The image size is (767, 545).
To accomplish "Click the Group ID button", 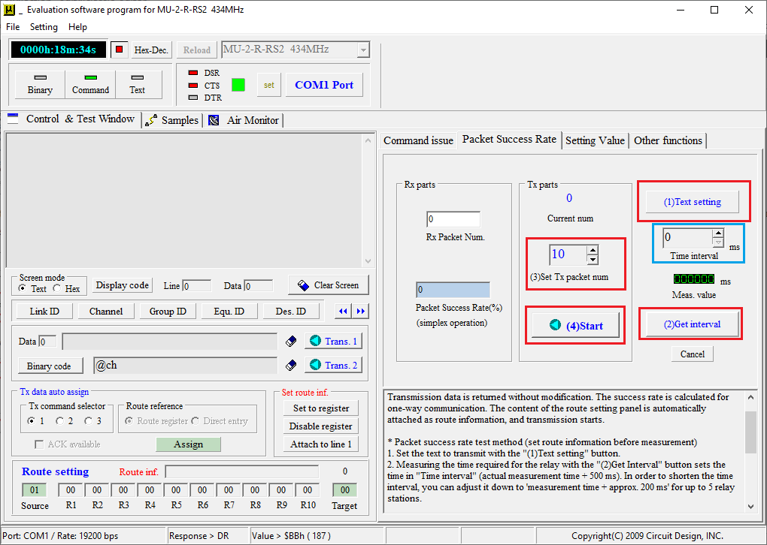I will tap(168, 311).
